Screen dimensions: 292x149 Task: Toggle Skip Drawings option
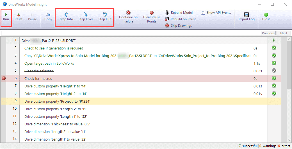(x=178, y=26)
